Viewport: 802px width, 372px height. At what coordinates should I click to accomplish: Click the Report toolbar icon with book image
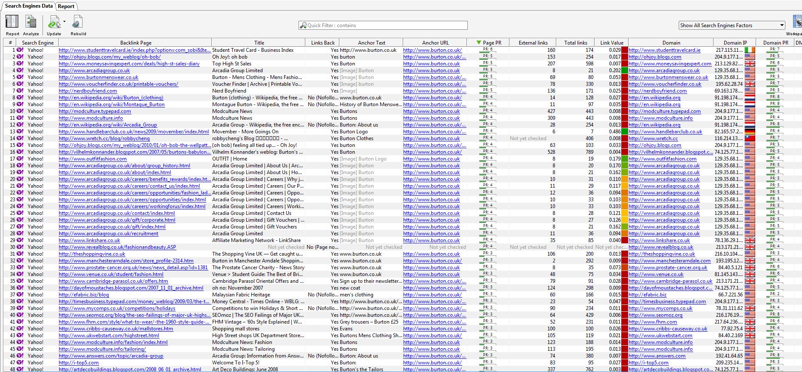point(12,22)
